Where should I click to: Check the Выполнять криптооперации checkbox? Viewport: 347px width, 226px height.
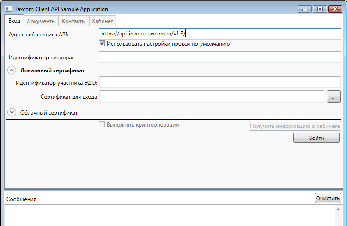point(102,125)
